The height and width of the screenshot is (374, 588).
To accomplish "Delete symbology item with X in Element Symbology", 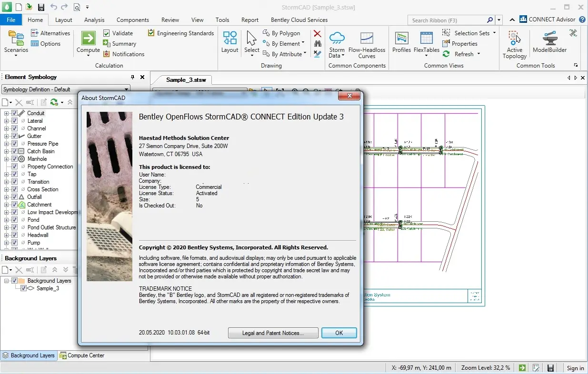I will click(19, 102).
